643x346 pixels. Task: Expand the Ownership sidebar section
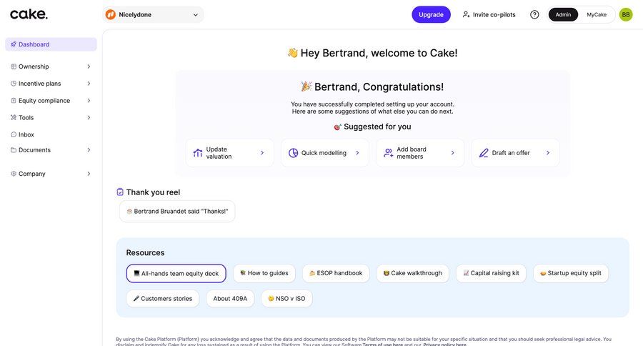pos(50,66)
